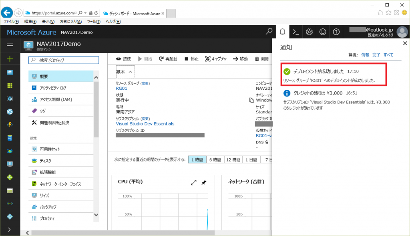Open the dashboard icon in left sidebar

(10, 72)
